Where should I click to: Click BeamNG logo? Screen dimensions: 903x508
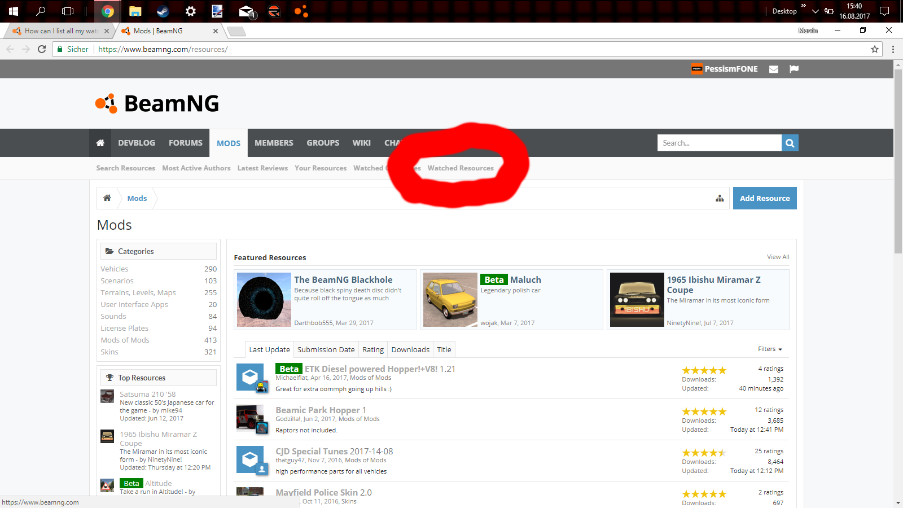pos(157,103)
